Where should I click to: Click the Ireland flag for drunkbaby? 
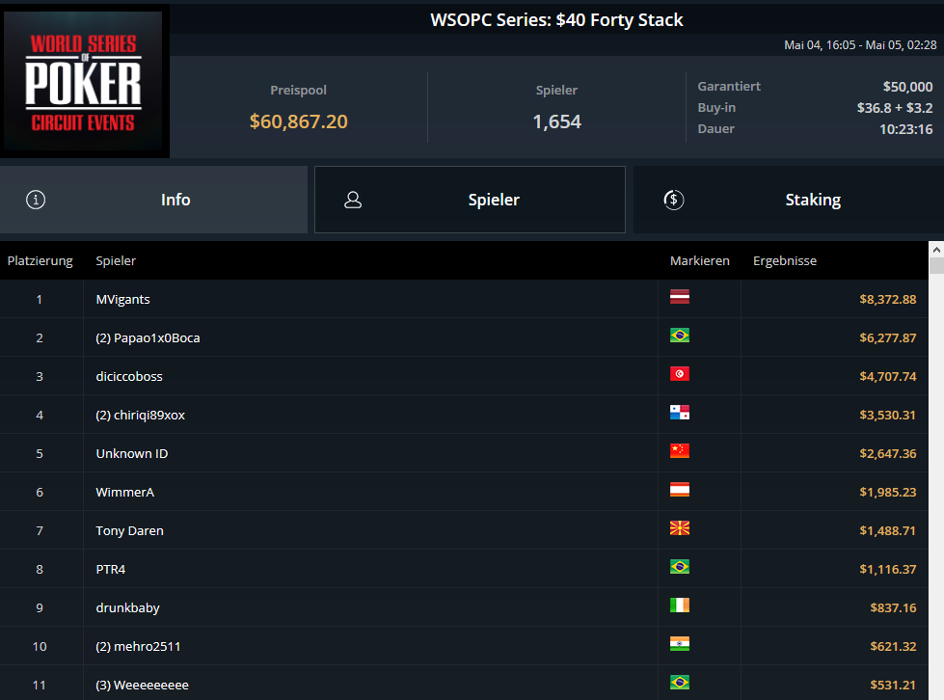click(x=680, y=605)
